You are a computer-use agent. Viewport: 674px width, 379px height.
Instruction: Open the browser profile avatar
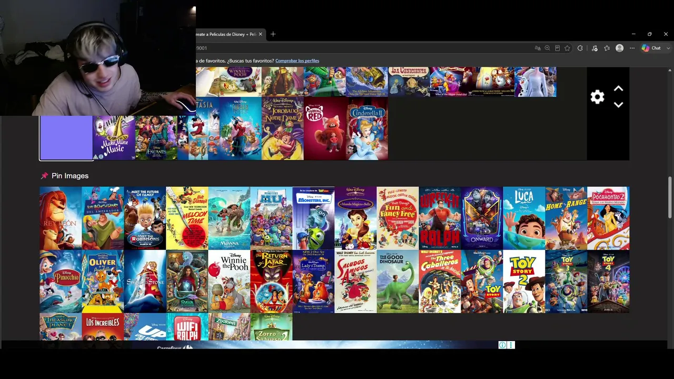pyautogui.click(x=620, y=48)
